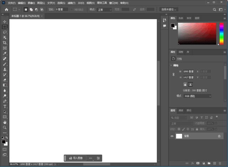Toggle the layer filter switch

(217, 116)
